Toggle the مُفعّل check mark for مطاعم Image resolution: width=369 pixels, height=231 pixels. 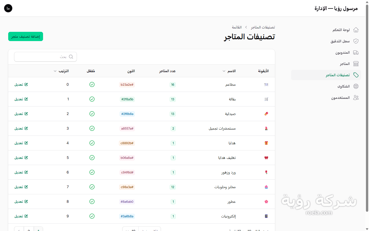point(92,84)
